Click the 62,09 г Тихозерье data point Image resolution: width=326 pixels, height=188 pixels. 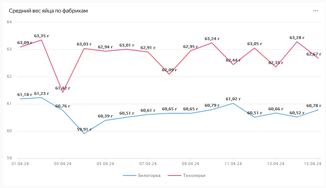(x=169, y=74)
